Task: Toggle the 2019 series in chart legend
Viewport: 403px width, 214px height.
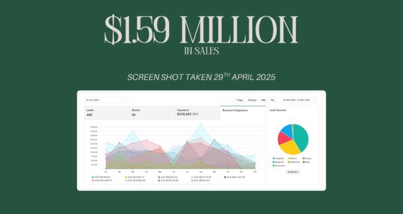Action: tap(101, 177)
